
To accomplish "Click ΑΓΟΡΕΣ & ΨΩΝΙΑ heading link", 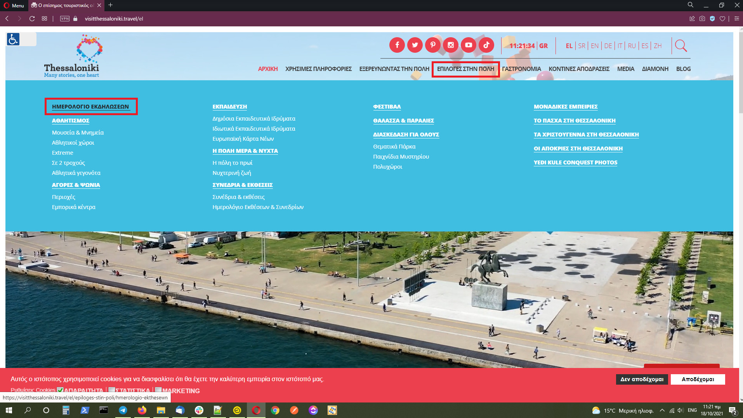I will [76, 185].
